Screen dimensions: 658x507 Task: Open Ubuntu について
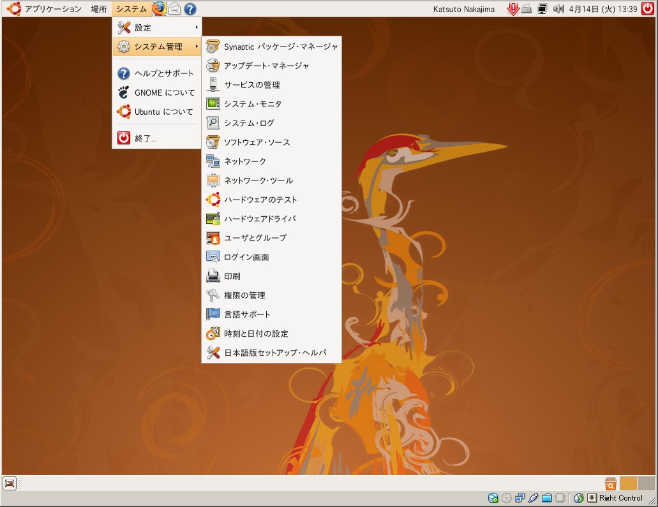[x=156, y=112]
